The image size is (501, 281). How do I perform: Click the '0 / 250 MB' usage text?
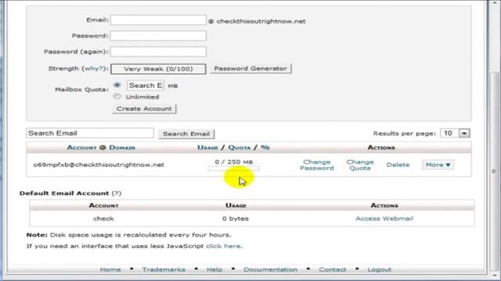point(233,162)
